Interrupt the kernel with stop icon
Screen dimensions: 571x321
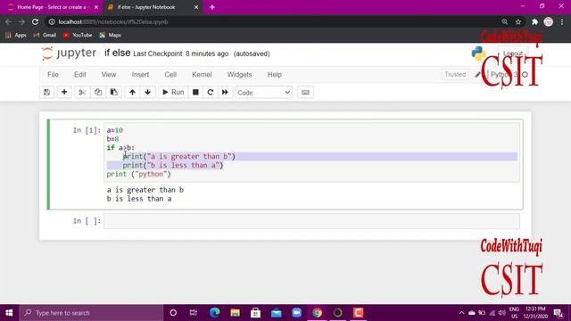click(195, 93)
